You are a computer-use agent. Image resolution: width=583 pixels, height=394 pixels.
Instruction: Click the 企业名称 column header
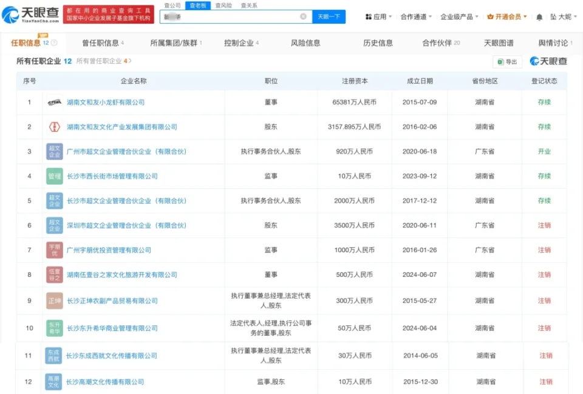pos(134,81)
